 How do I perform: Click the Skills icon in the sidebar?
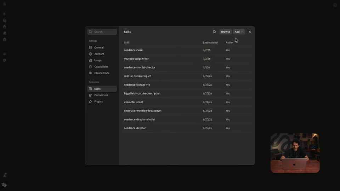point(90,89)
